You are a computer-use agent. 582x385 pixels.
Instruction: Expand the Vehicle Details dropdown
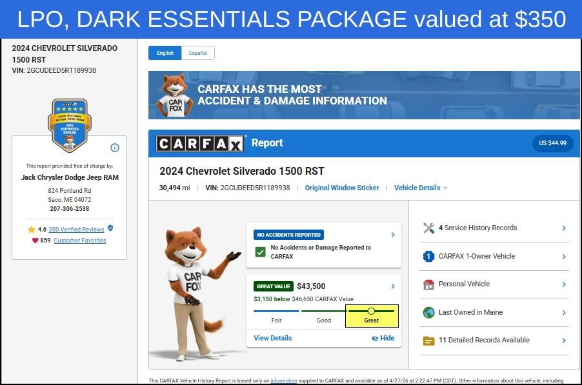421,188
